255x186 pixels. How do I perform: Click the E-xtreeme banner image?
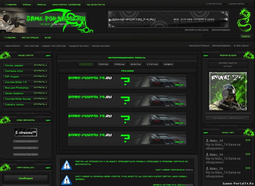pos(26,132)
